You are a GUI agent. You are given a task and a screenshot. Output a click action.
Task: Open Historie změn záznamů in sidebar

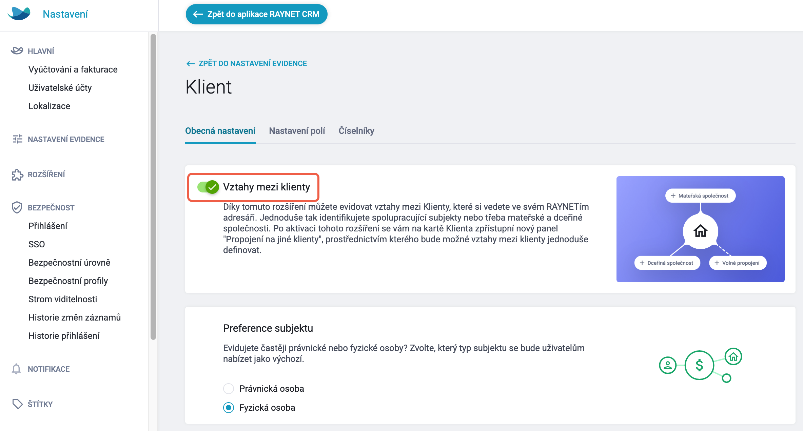point(75,317)
